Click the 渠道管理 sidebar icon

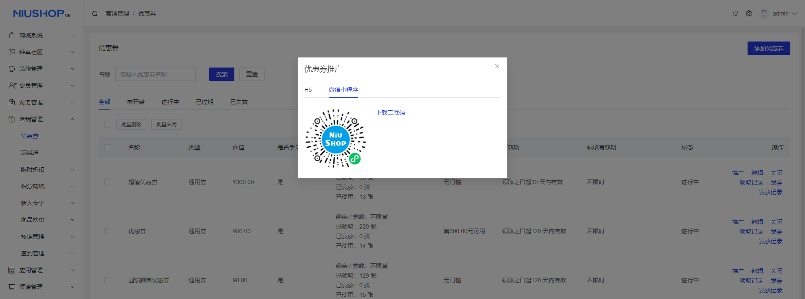click(x=12, y=287)
